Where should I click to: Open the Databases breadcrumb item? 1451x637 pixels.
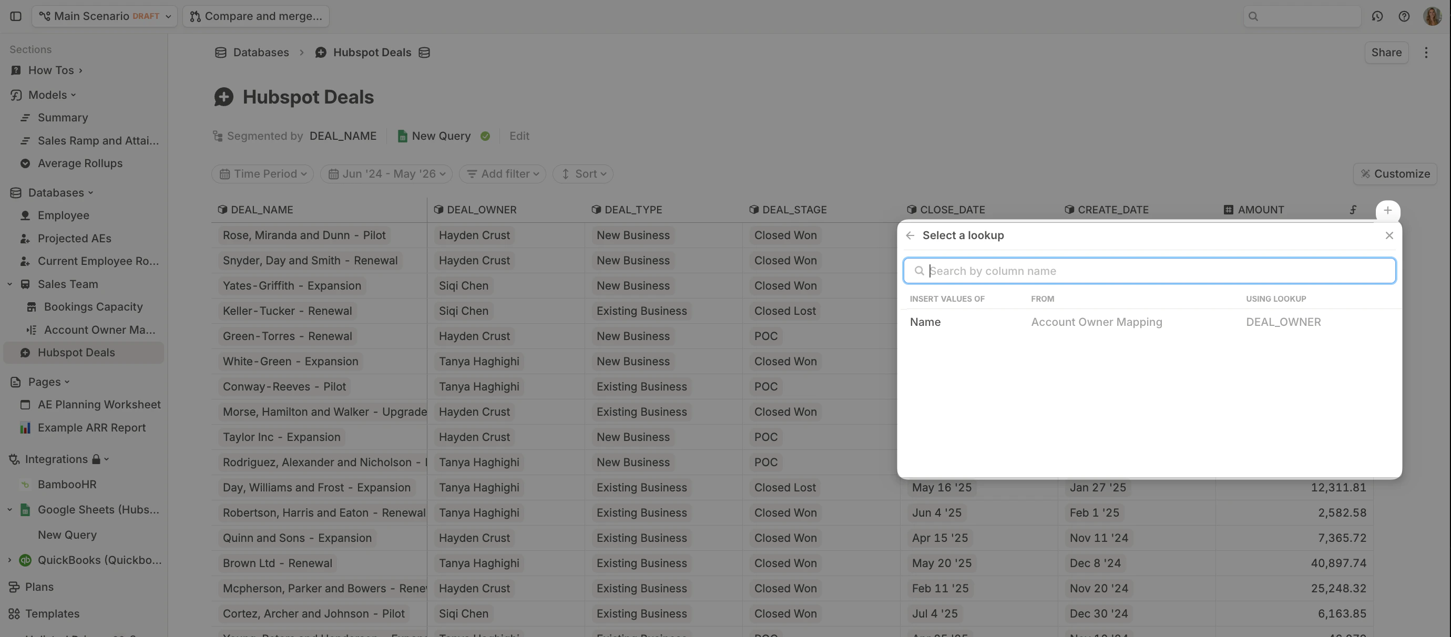[260, 52]
